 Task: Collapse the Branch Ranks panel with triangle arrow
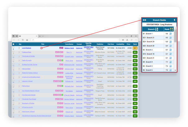[x=174, y=20]
